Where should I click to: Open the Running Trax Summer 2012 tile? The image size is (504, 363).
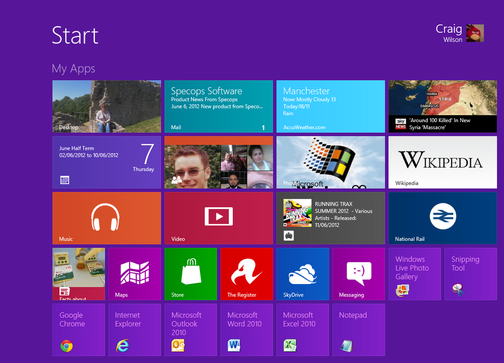pyautogui.click(x=331, y=218)
